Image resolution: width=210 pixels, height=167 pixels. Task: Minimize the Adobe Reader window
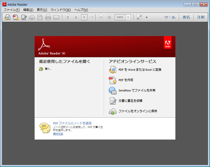click(187, 5)
